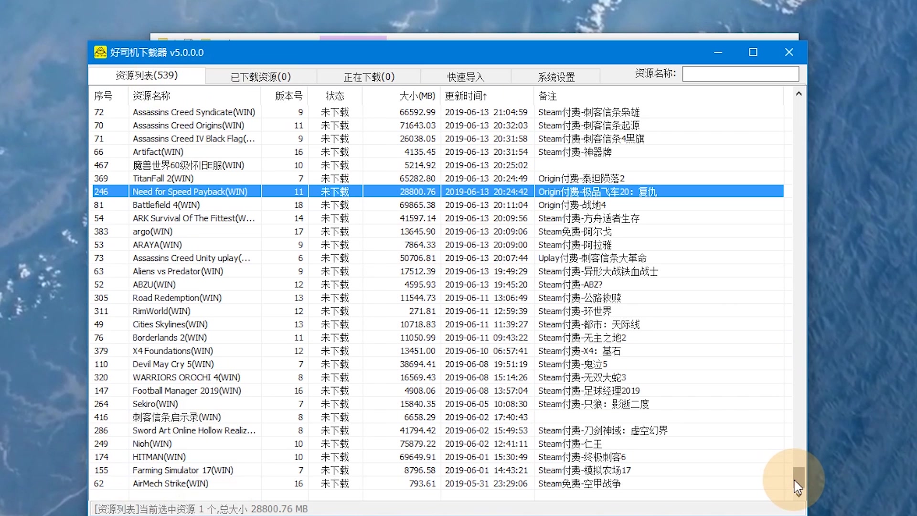This screenshot has width=917, height=516.
Task: Click timestamp 2019-06-02 17:40:43
Action: (x=486, y=417)
